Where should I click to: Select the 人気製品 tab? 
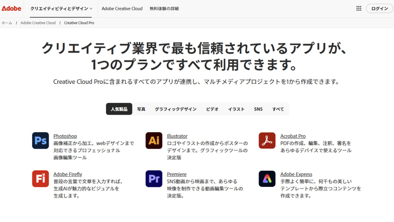coord(119,109)
